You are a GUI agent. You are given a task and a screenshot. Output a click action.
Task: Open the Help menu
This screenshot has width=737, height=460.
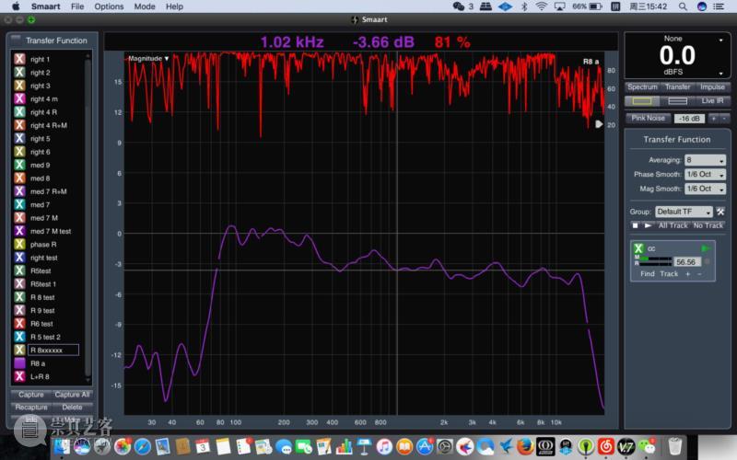[174, 6]
